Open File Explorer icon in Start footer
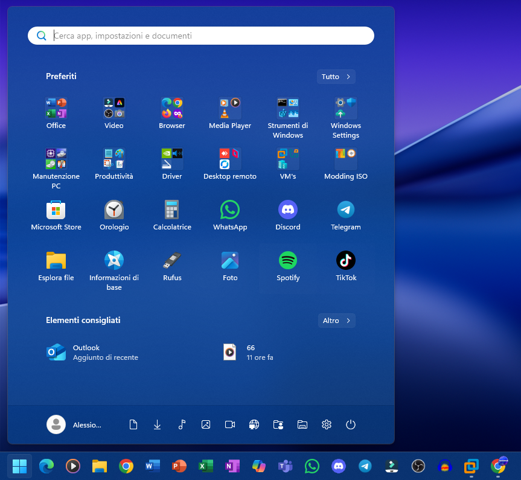521x480 pixels. click(302, 424)
